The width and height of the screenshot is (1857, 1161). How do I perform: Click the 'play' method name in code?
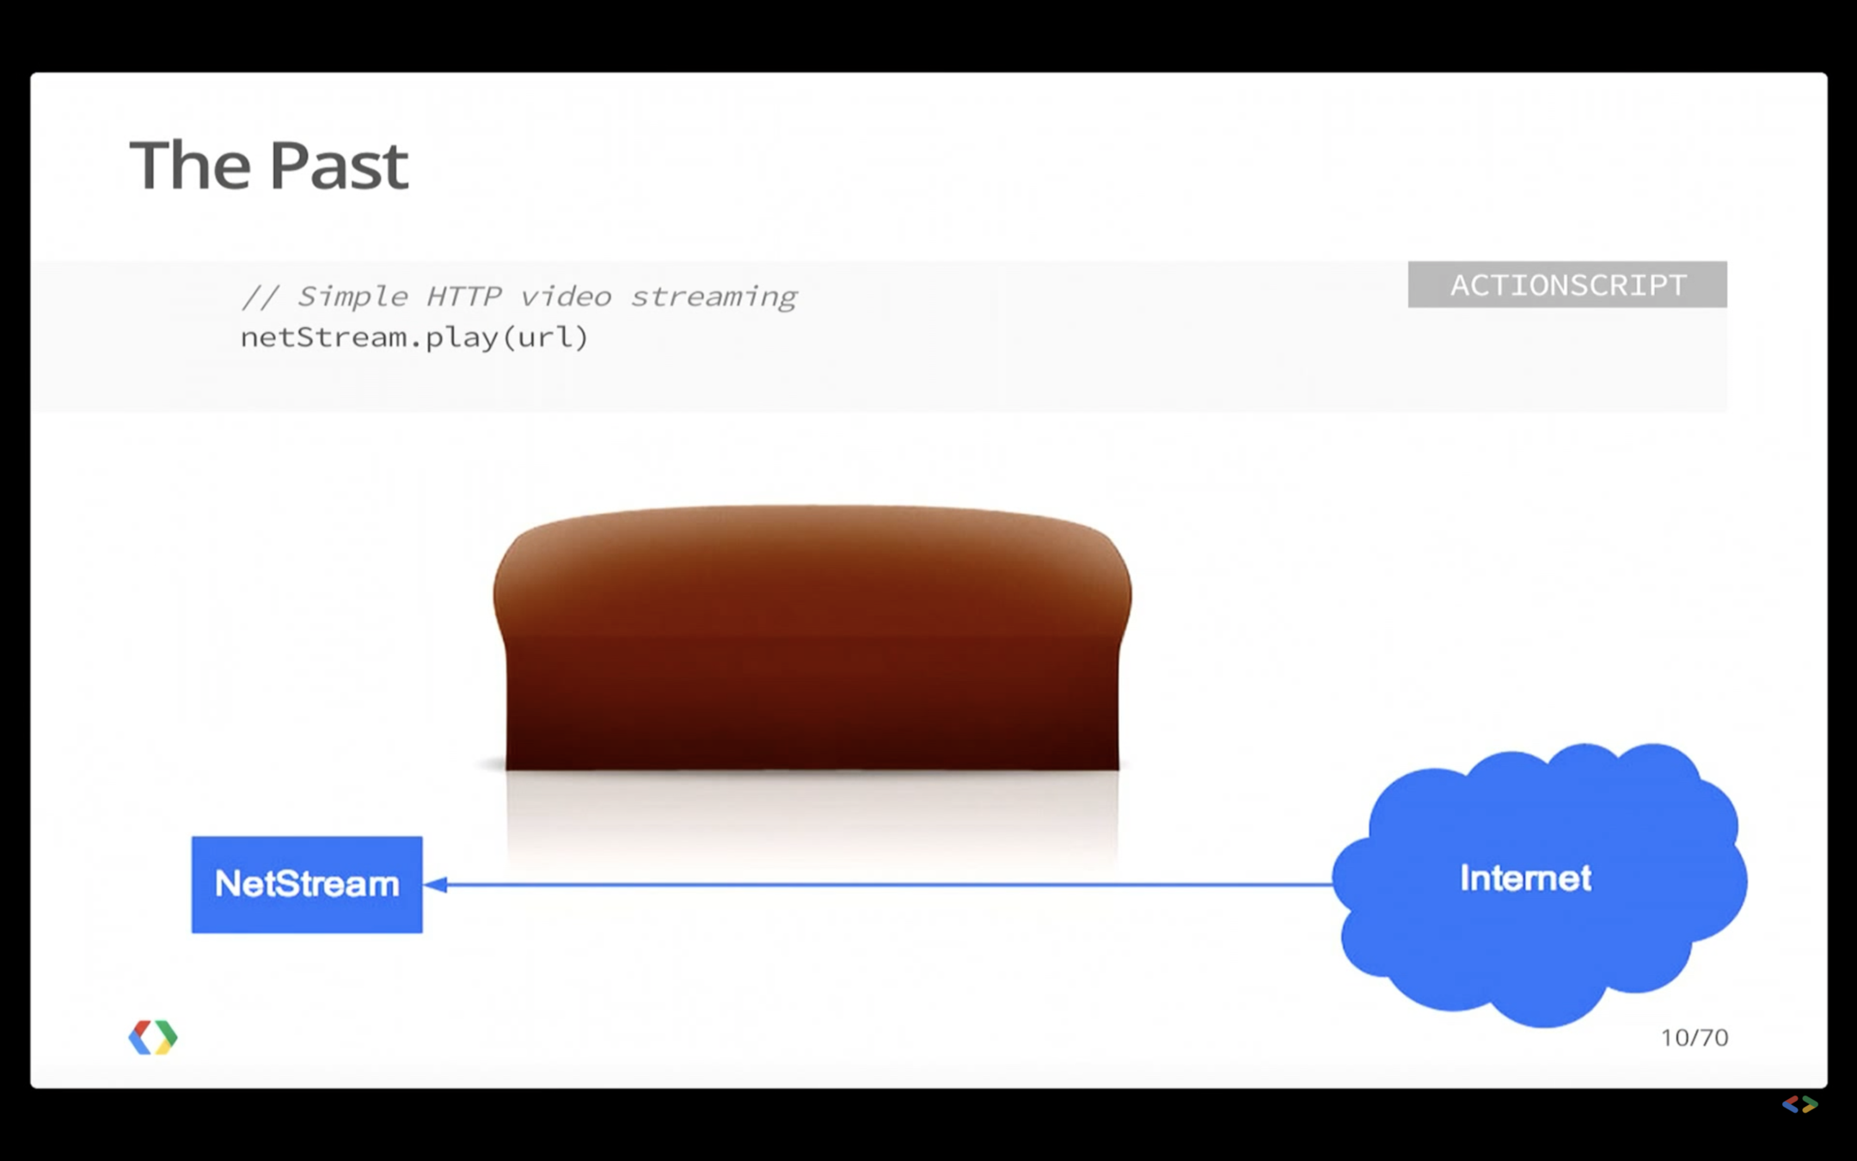(x=461, y=337)
